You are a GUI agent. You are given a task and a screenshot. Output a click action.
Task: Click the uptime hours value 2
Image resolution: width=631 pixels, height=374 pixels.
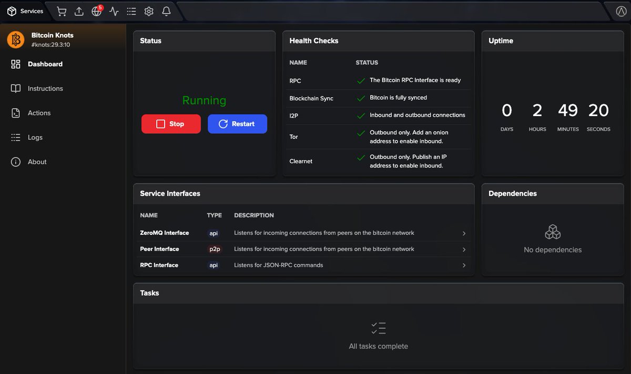(537, 110)
